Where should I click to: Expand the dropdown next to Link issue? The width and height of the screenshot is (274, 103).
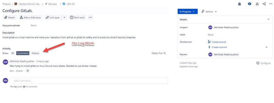[64, 17]
